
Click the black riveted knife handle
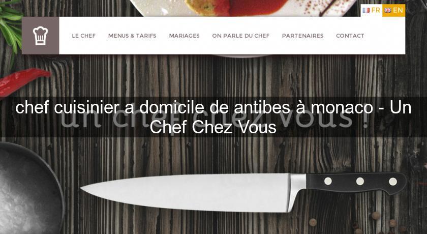[x=357, y=183]
